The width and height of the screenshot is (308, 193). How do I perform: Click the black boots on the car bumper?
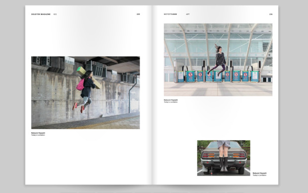(224, 164)
